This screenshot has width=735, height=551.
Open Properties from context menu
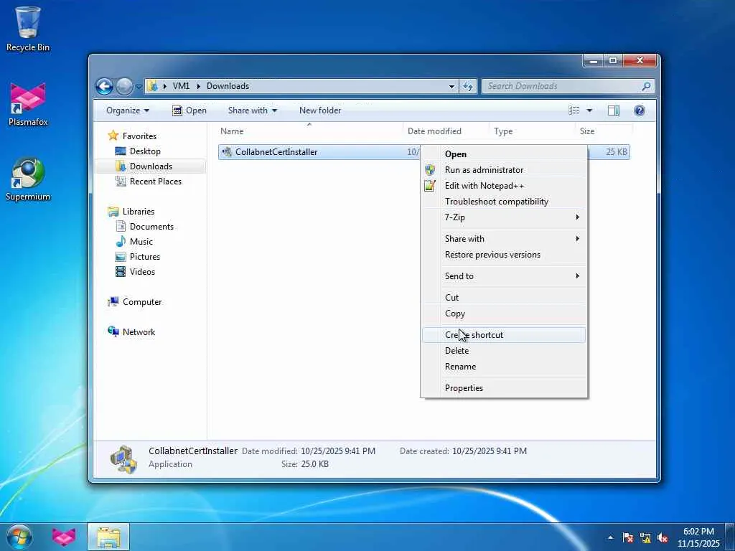[504, 388]
